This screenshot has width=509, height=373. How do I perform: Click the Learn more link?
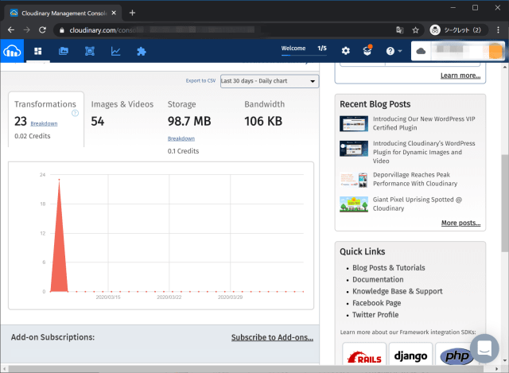pos(460,76)
